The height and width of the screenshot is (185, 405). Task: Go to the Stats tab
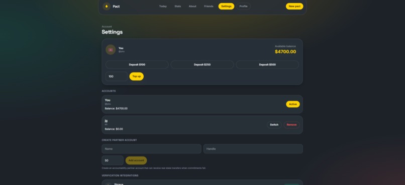pyautogui.click(x=178, y=6)
